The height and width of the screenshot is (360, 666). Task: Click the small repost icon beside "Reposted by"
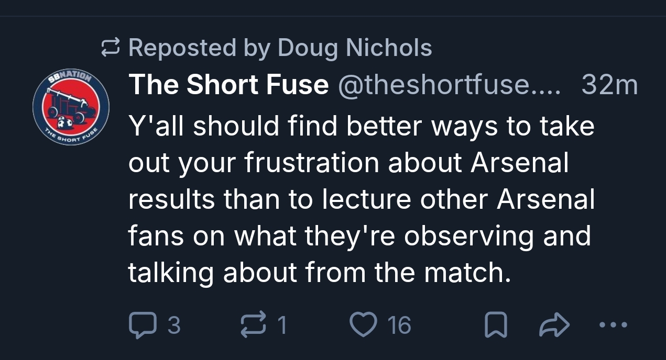coord(111,48)
